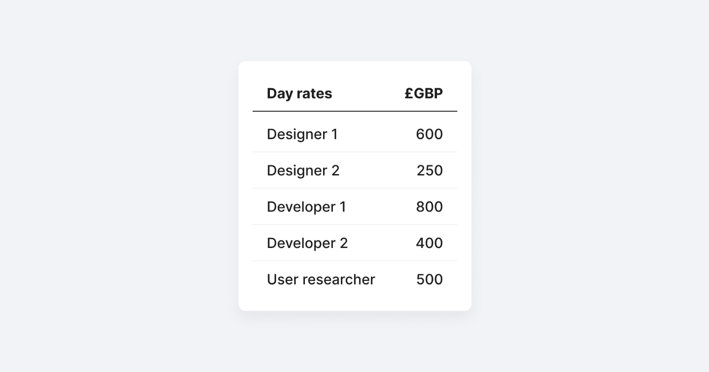Click the separator between Developer 1 and Developer 2
The width and height of the screenshot is (709, 372).
(x=354, y=225)
